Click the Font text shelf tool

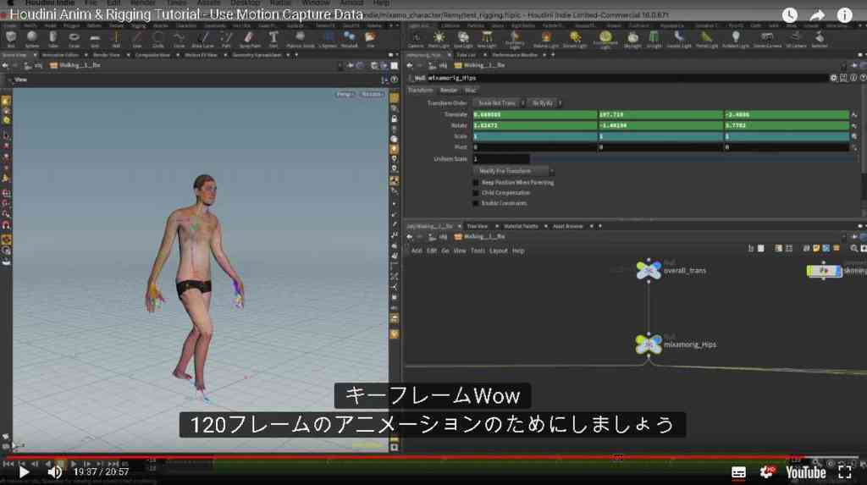[x=273, y=39]
